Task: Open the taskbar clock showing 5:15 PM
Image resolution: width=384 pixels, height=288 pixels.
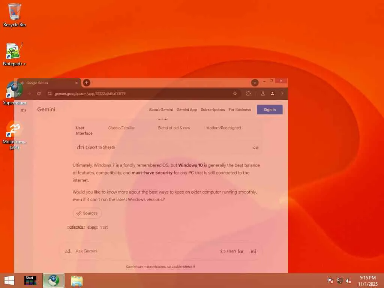Action: pyautogui.click(x=368, y=280)
